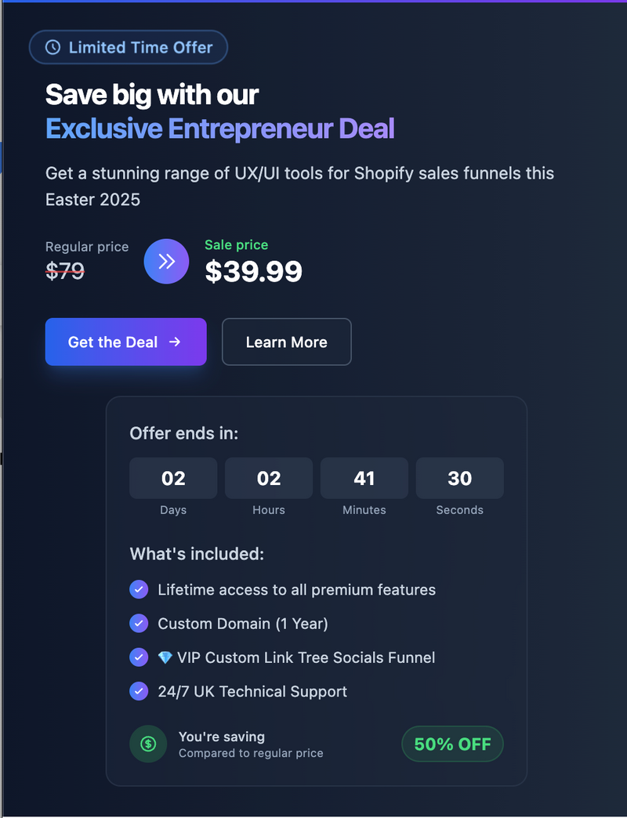Click the Exclusive Entrepreneur Deal heading
Viewport: 627px width, 818px height.
(x=219, y=128)
